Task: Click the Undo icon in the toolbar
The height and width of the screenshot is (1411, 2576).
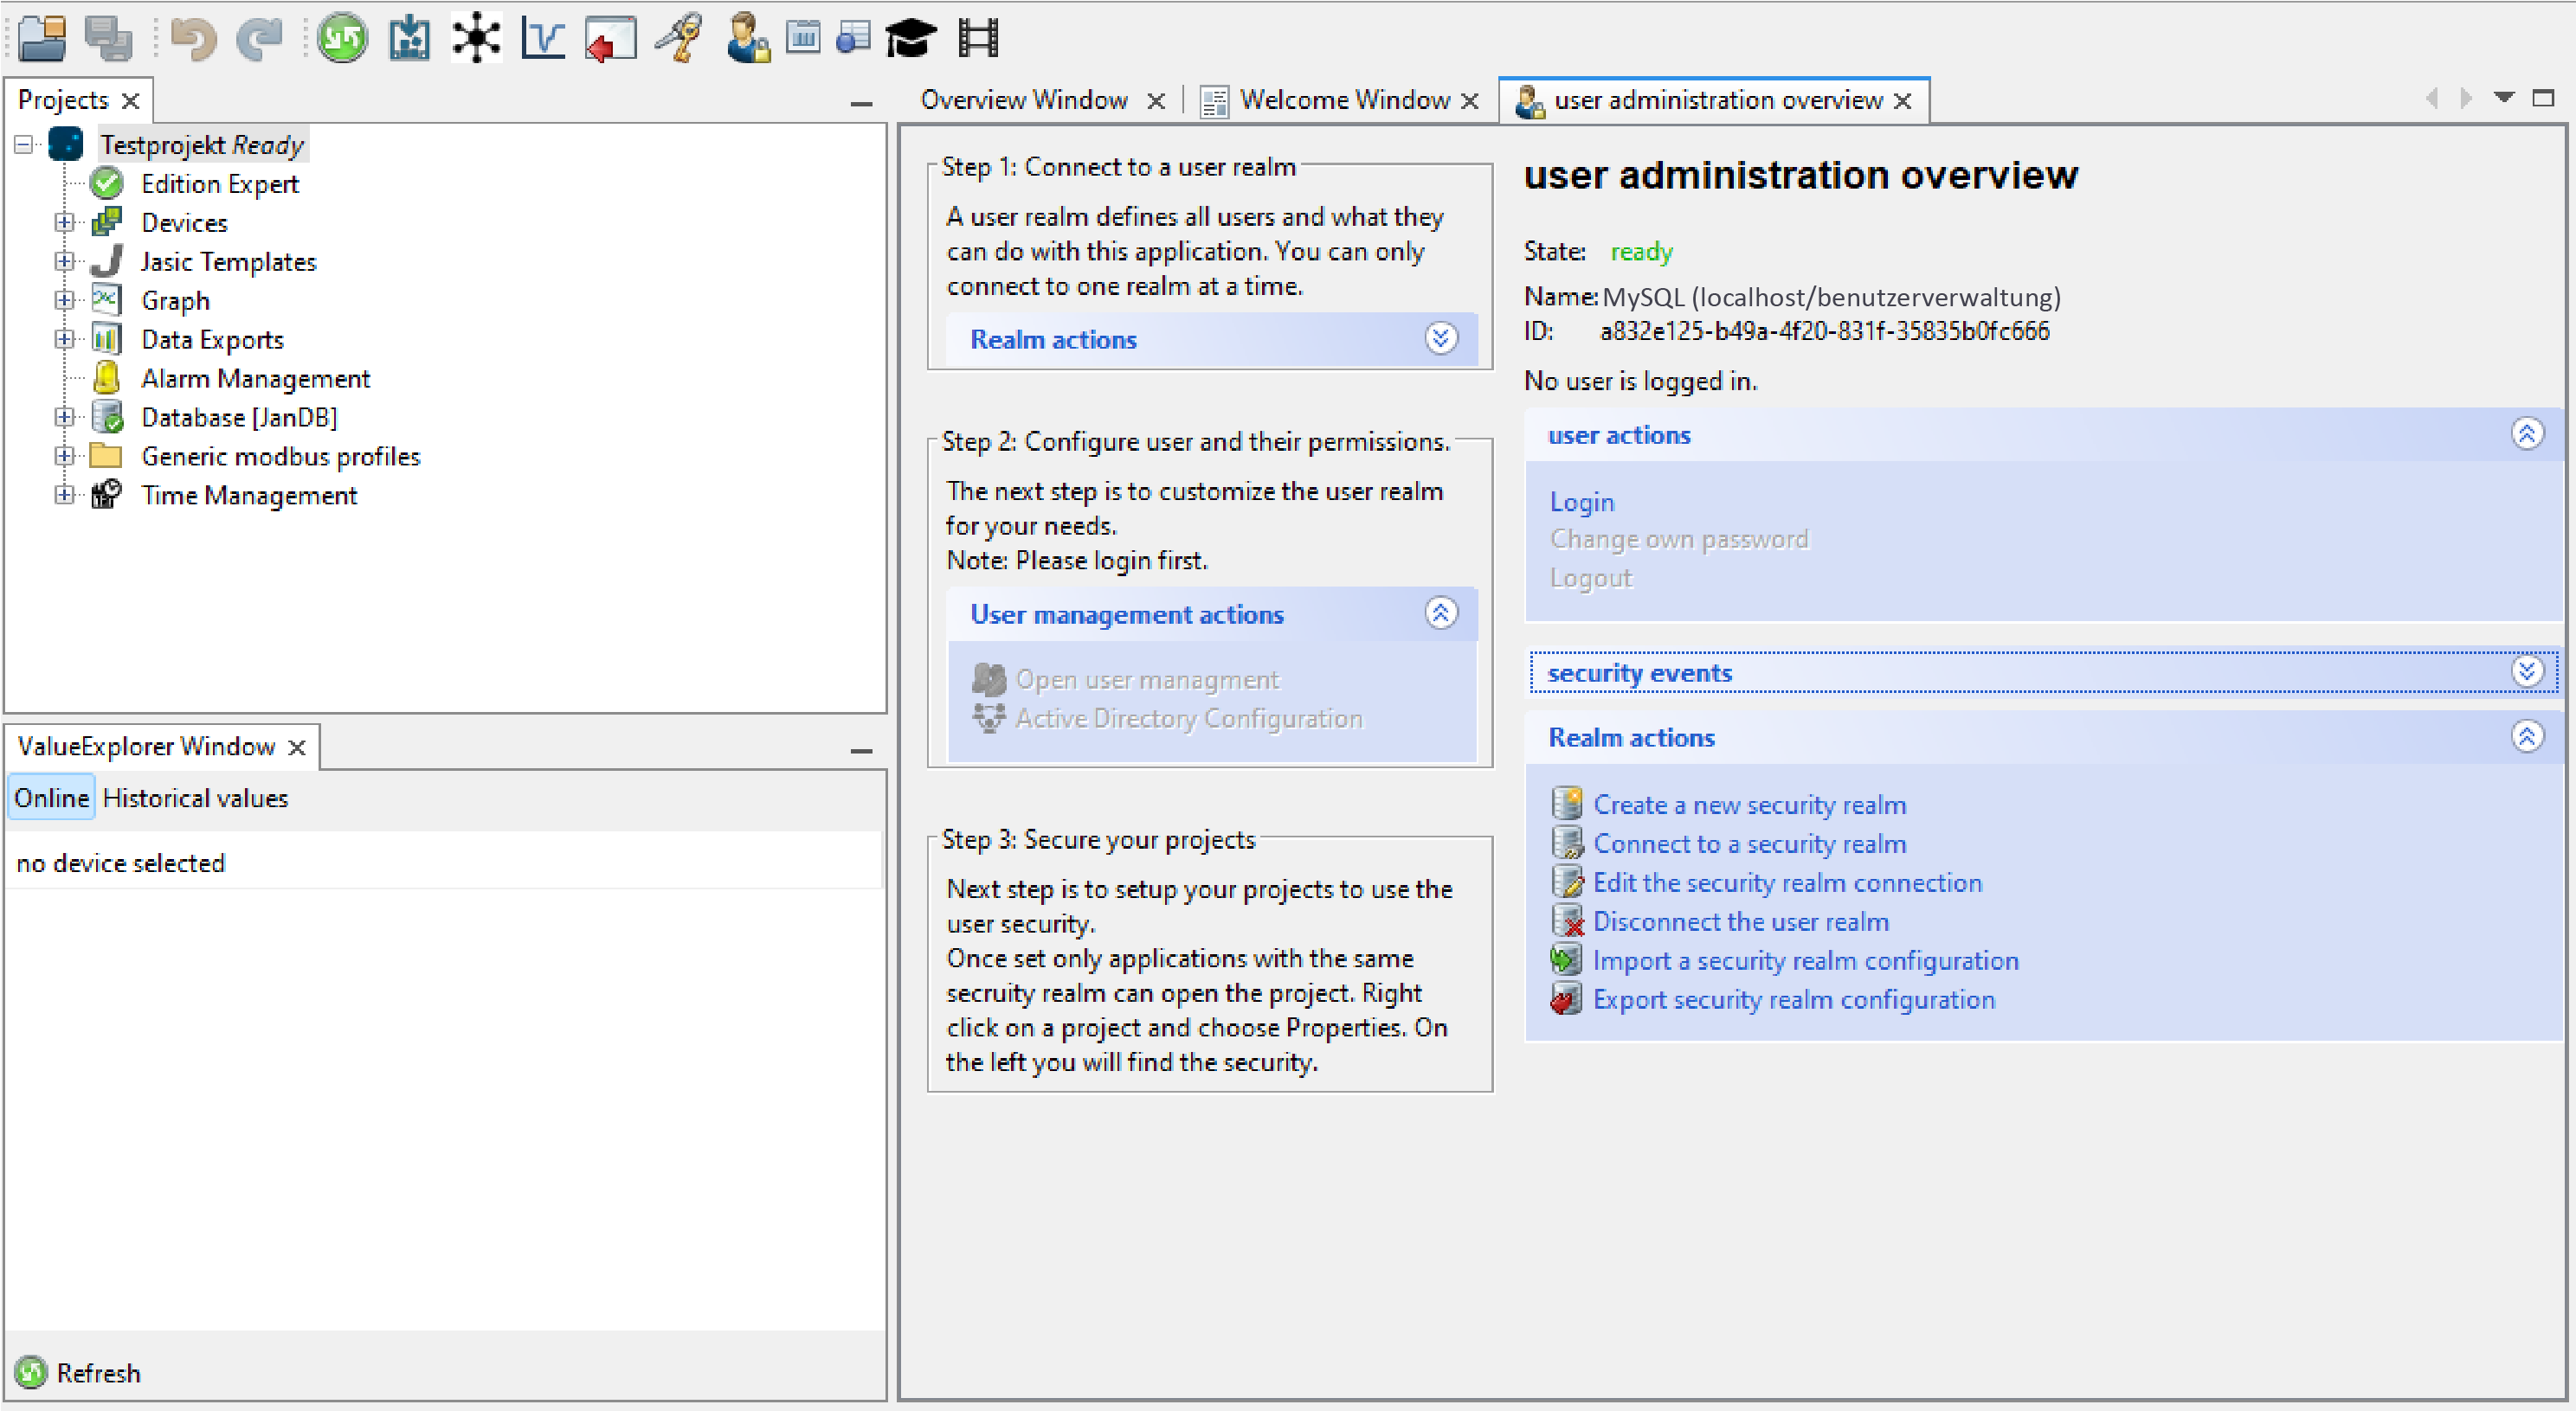Action: [x=192, y=38]
